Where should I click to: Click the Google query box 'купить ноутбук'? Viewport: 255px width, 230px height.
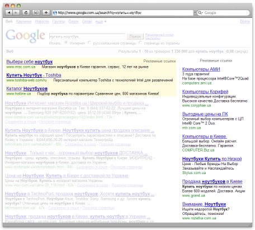click(87, 36)
